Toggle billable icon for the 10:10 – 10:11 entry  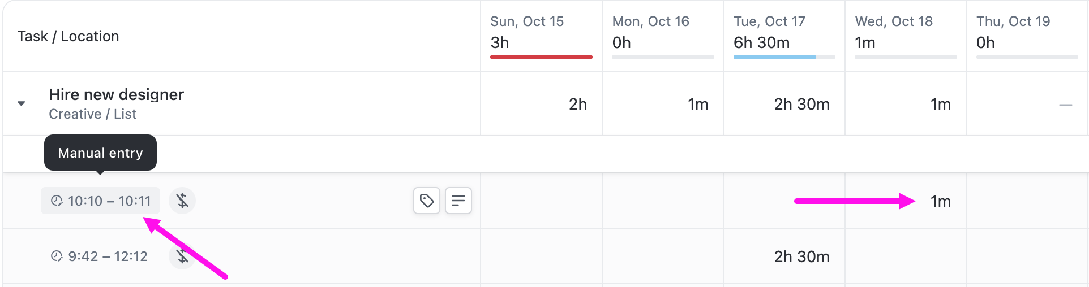point(182,201)
